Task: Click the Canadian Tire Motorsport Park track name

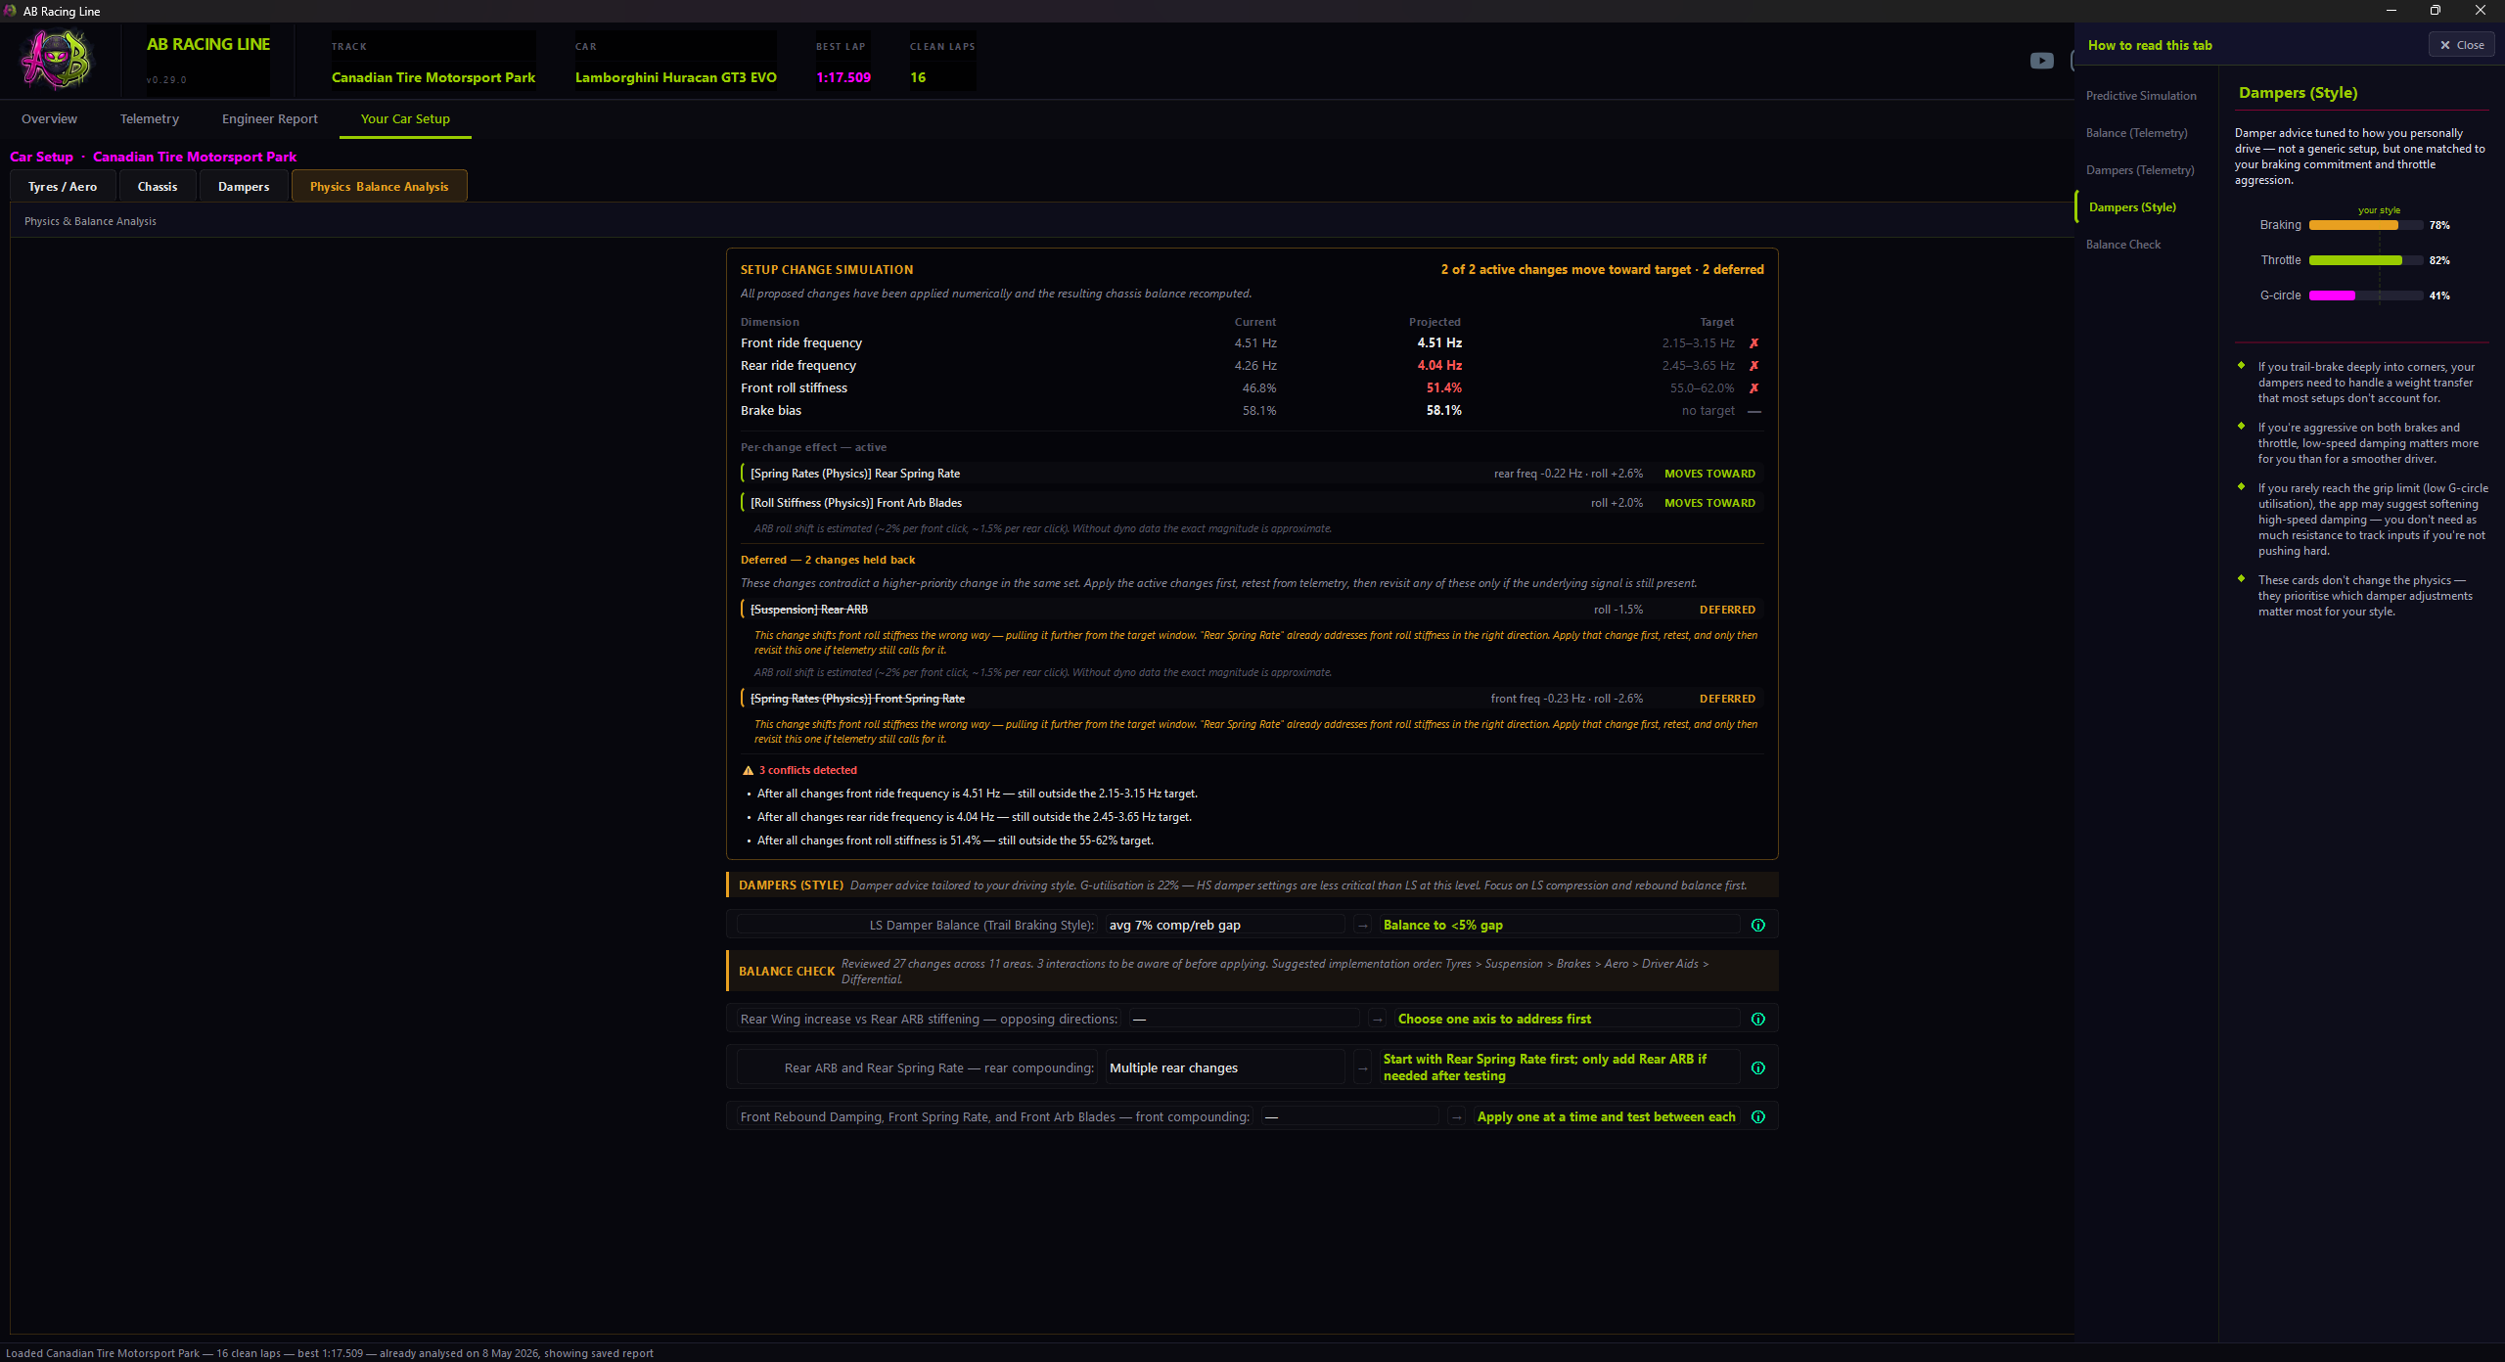Action: click(433, 77)
